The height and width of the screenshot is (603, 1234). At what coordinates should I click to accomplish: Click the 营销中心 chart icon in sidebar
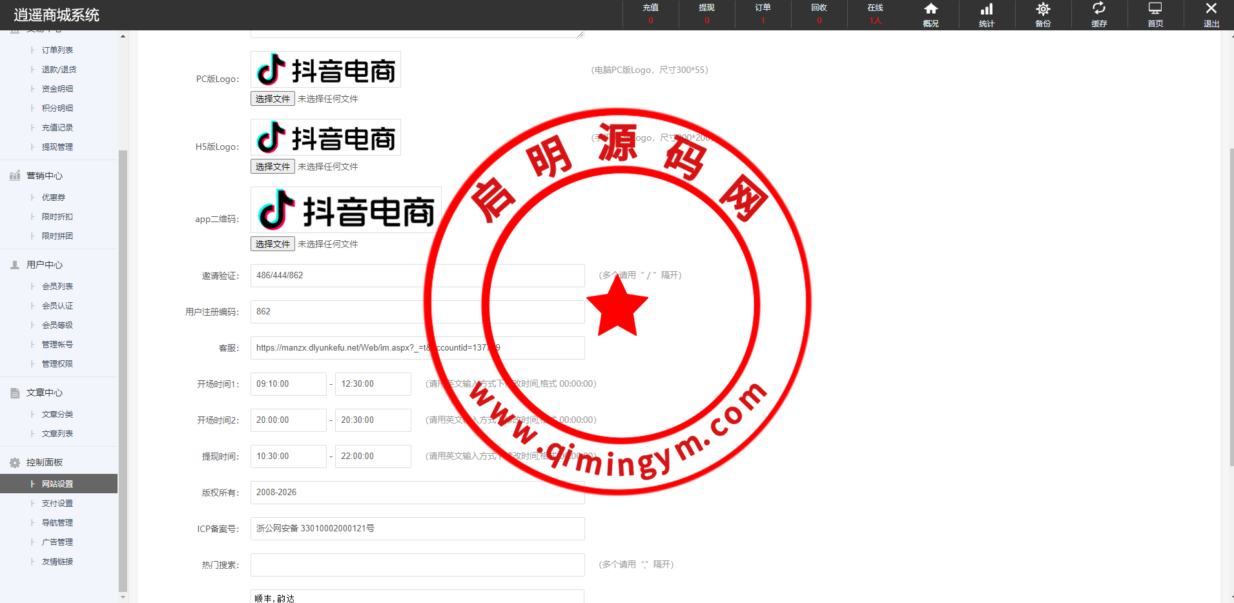(15, 176)
